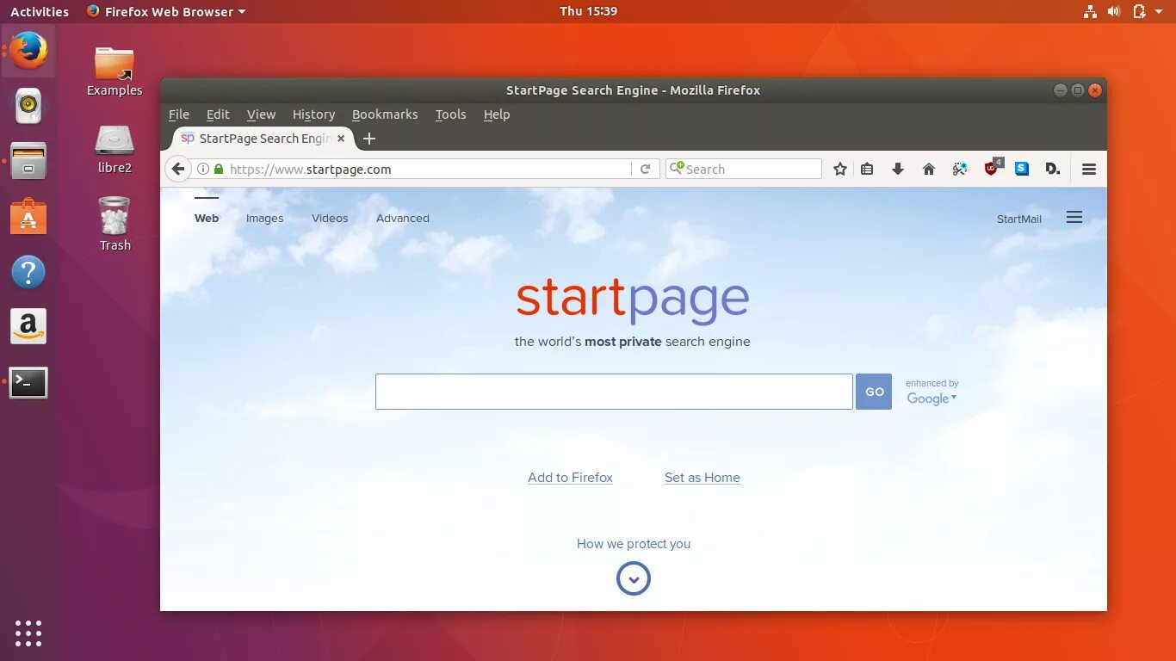Reload the current page

645,170
